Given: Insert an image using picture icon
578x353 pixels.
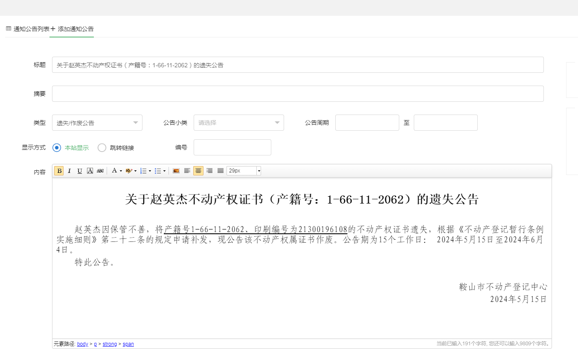Looking at the screenshot, I should pos(176,171).
